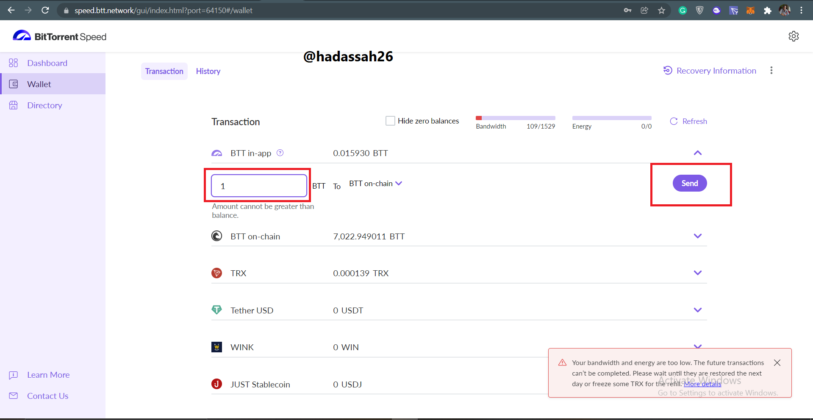Expand the BTT on-chain row
This screenshot has height=420, width=813.
[698, 236]
